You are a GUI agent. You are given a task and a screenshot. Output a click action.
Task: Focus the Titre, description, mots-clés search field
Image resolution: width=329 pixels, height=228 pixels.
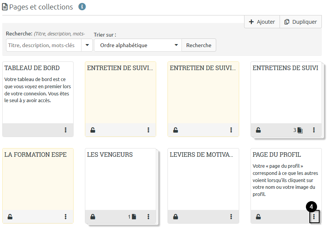pos(44,45)
